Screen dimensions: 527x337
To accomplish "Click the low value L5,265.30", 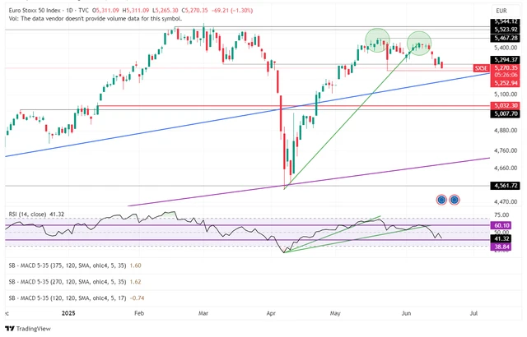I will pyautogui.click(x=165, y=11).
